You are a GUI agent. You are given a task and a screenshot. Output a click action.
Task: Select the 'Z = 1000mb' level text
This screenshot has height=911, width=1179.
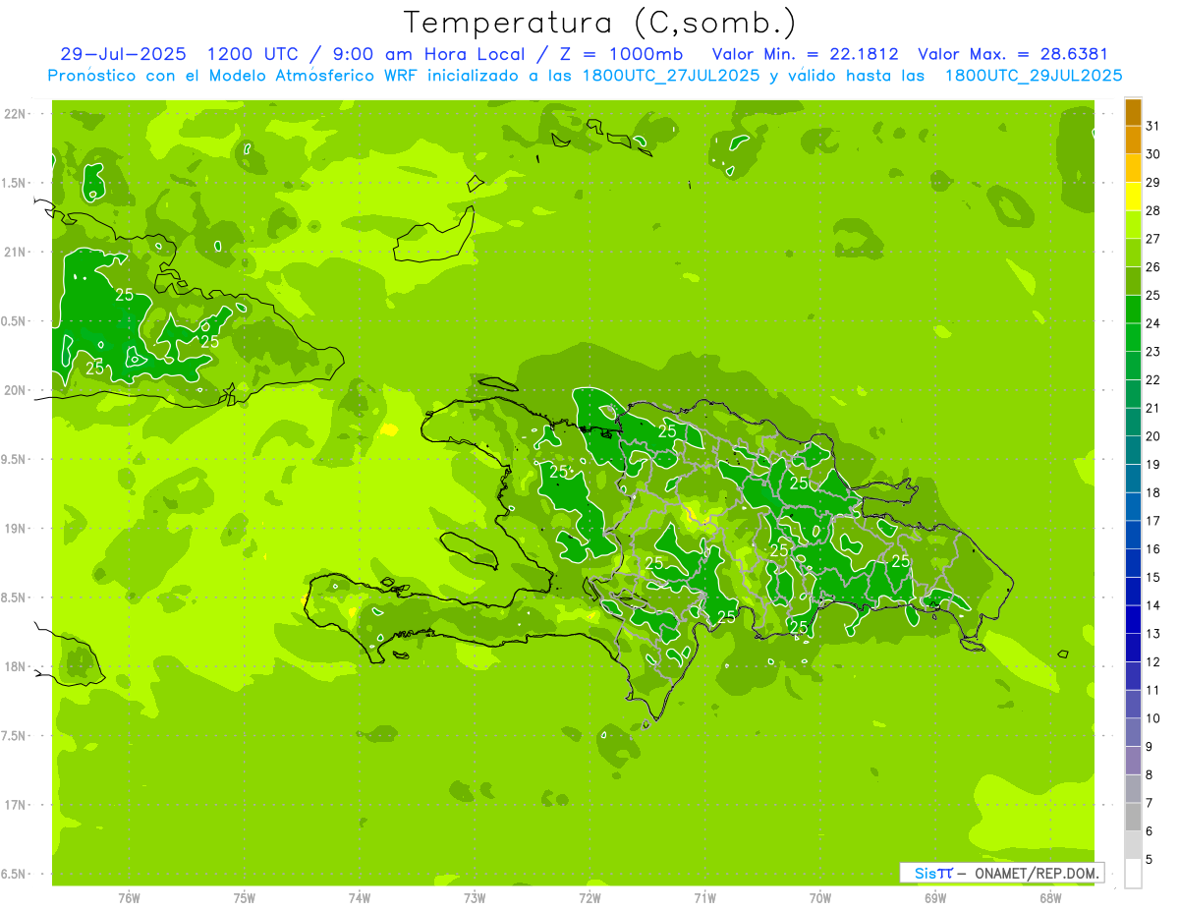[621, 54]
